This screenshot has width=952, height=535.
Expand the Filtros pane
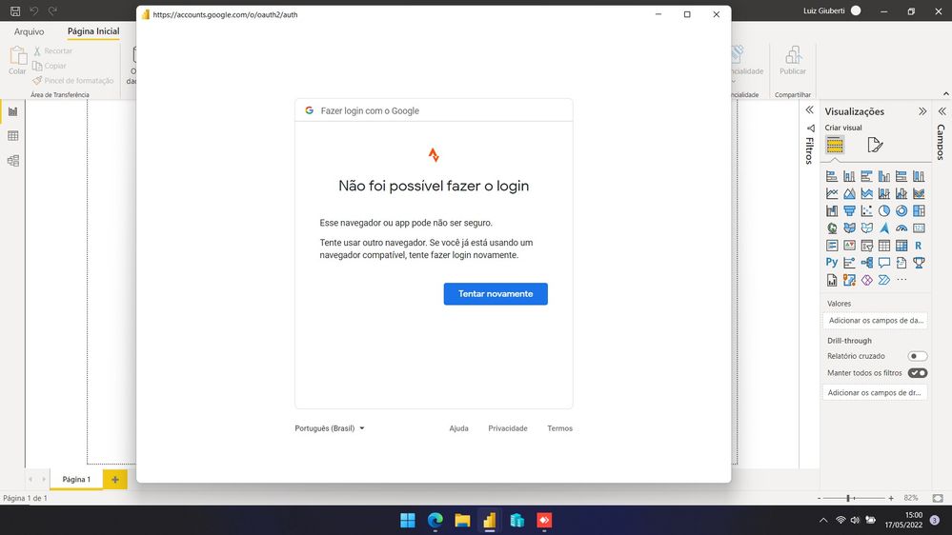pos(809,110)
